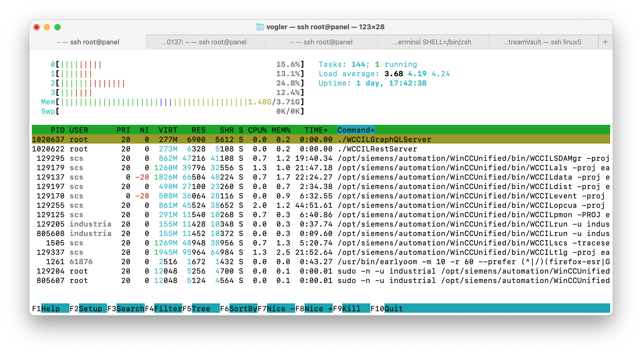Sort by the MEM% column header
The image size is (642, 354).
[281, 130]
